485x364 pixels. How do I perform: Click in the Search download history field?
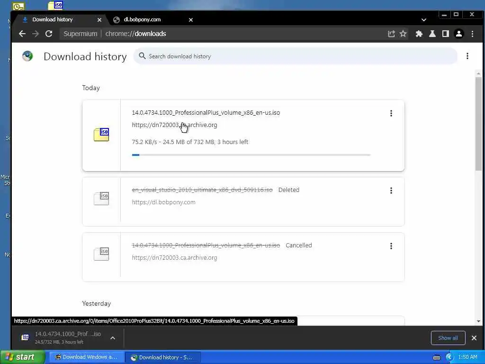click(296, 56)
